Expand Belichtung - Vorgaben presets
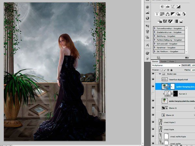The width and height of the screenshot is (195, 146). [155, 36]
